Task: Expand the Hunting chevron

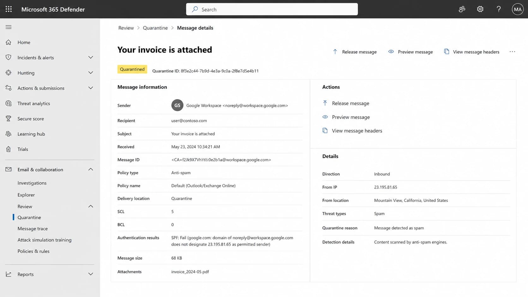Action: (91, 73)
